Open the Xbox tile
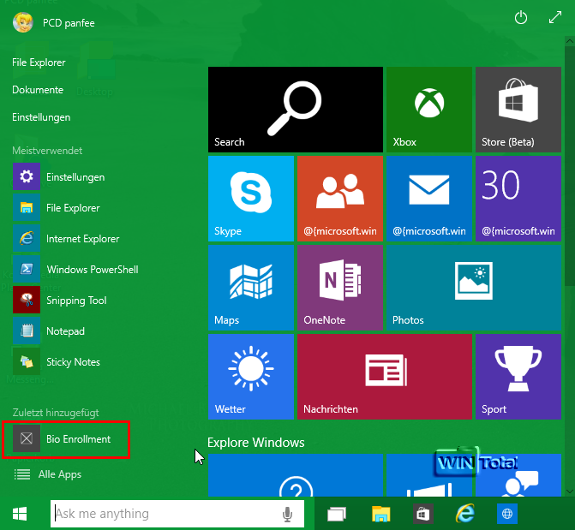This screenshot has width=575, height=530. tap(428, 110)
